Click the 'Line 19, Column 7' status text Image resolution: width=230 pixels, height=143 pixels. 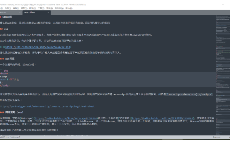click(13, 137)
